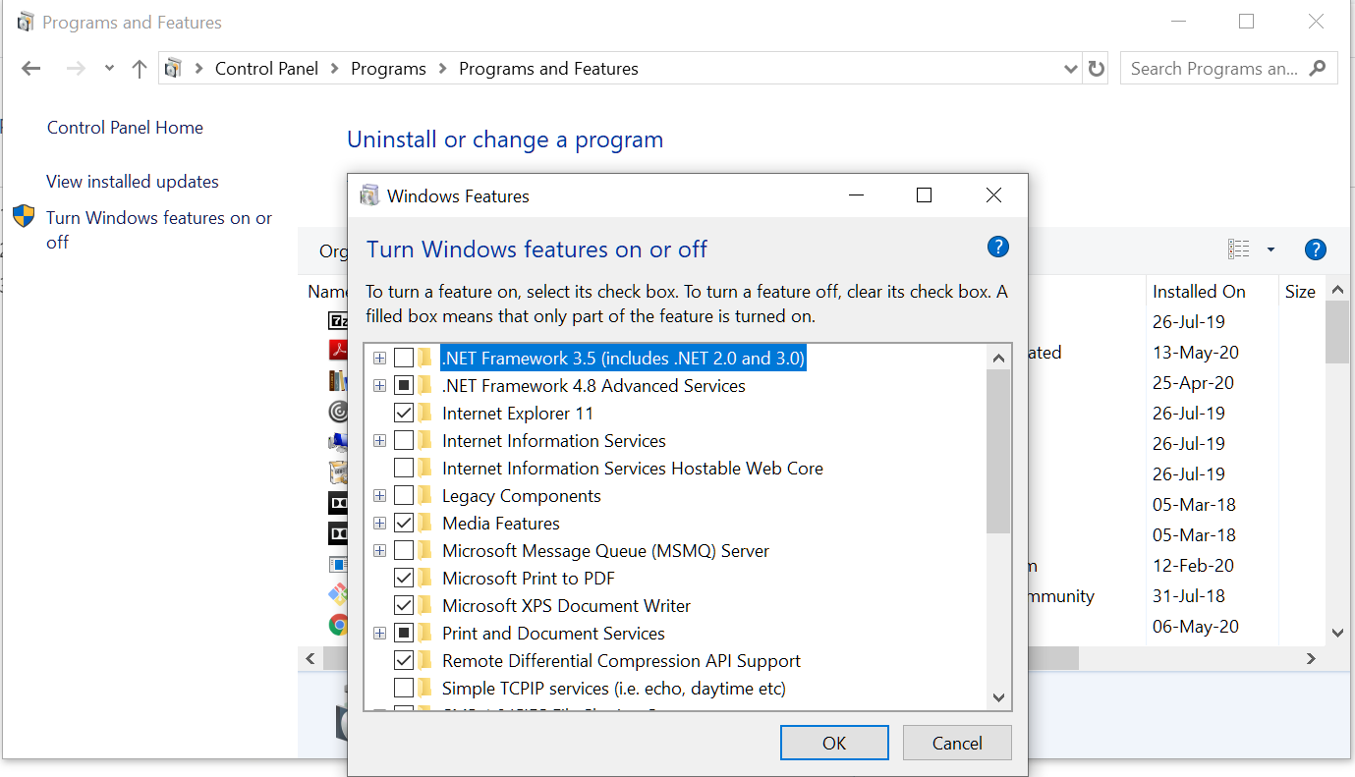
Task: Click the Help icon in Windows Features dialog
Action: pyautogui.click(x=997, y=247)
